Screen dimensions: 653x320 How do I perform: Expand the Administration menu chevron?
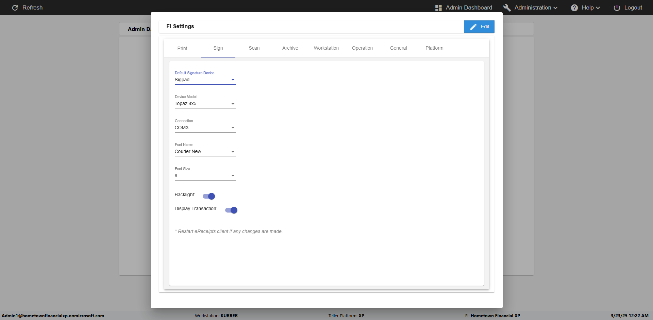(x=555, y=8)
